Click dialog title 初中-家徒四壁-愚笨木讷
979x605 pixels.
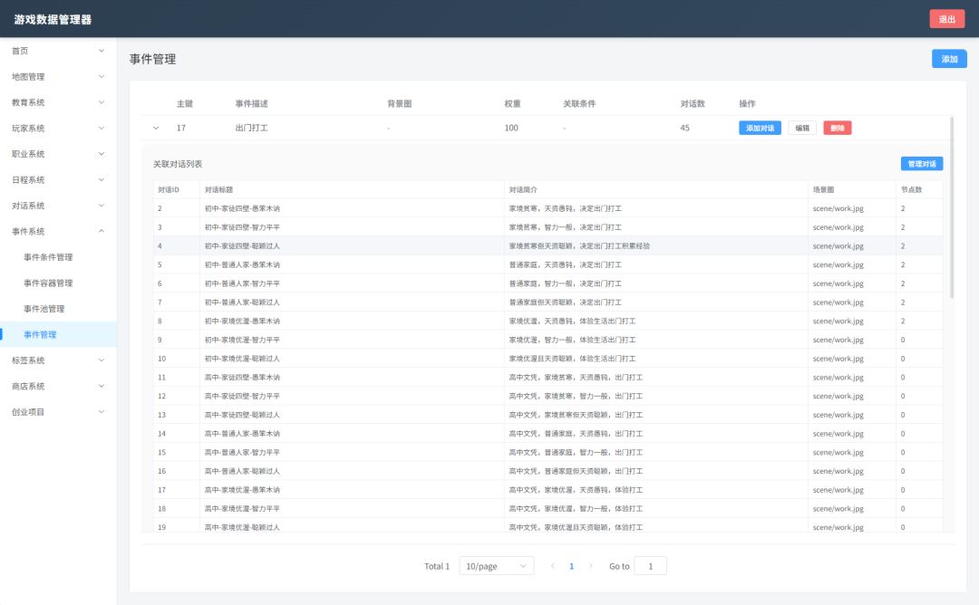242,208
